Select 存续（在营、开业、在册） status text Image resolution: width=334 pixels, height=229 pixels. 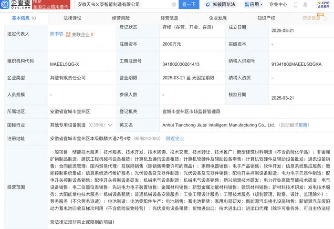point(188,27)
